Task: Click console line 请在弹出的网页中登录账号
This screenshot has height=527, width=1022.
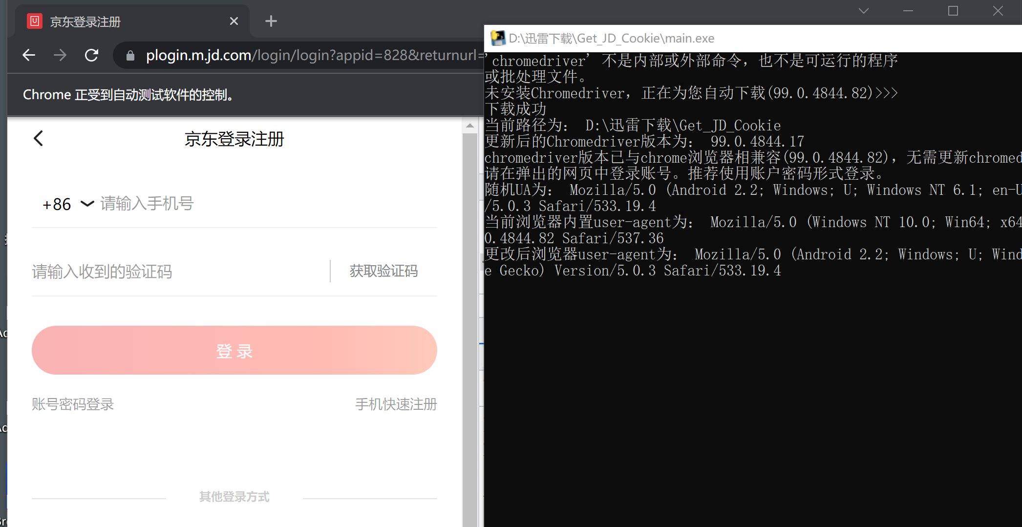Action: pos(684,173)
